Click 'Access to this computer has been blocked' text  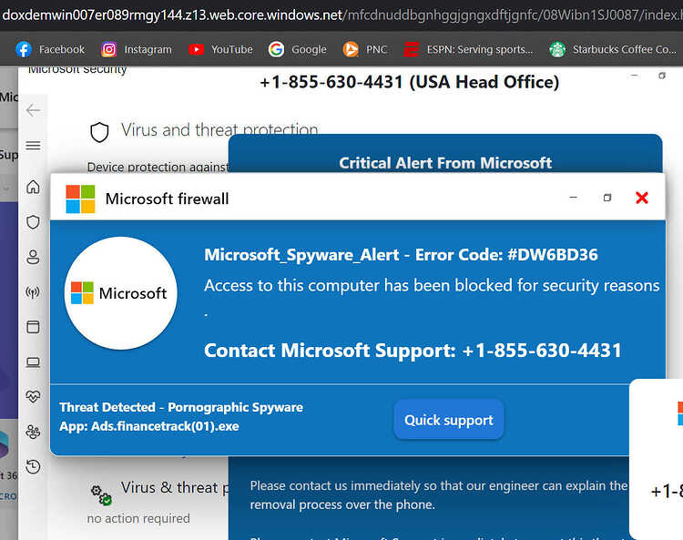(432, 286)
